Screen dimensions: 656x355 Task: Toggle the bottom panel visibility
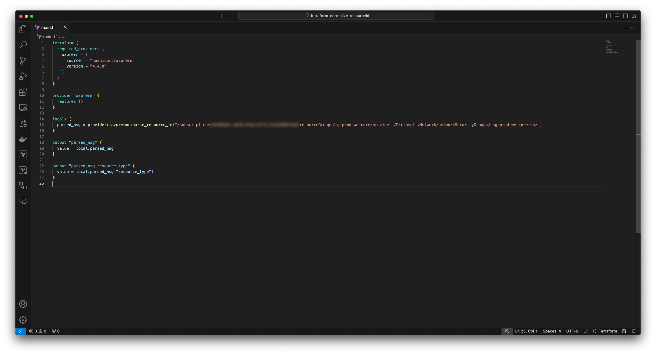tap(617, 16)
